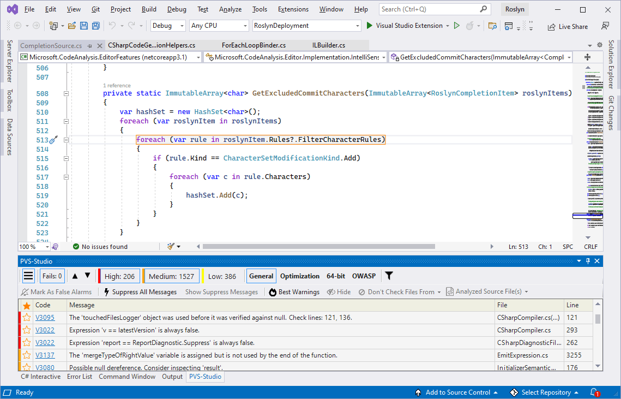Click the Redo arrow icon
Screen dimensions: 621x399
point(131,26)
